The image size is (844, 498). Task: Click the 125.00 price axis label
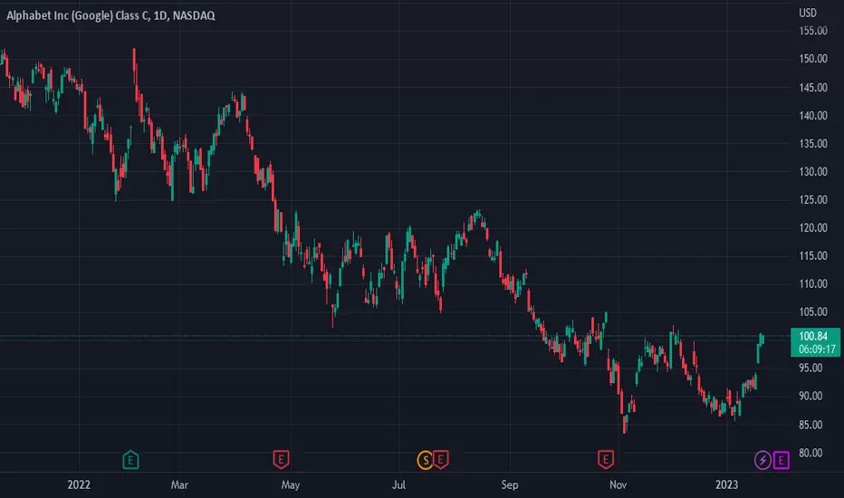[813, 199]
